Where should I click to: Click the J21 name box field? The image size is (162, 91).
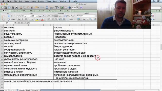7,23
